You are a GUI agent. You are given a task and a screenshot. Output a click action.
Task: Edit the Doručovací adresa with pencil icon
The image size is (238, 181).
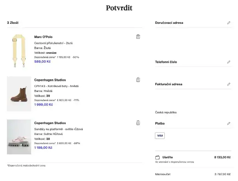pyautogui.click(x=228, y=23)
